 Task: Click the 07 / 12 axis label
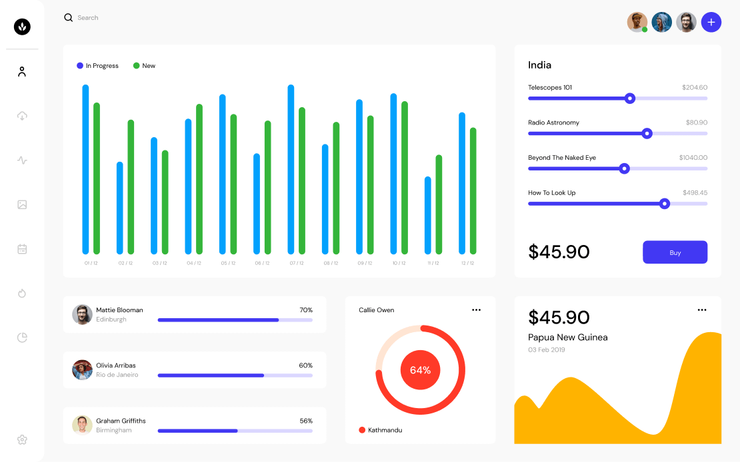[297, 263]
